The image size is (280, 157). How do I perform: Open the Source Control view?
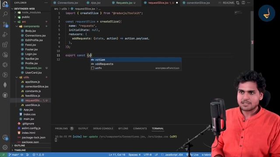[5, 24]
